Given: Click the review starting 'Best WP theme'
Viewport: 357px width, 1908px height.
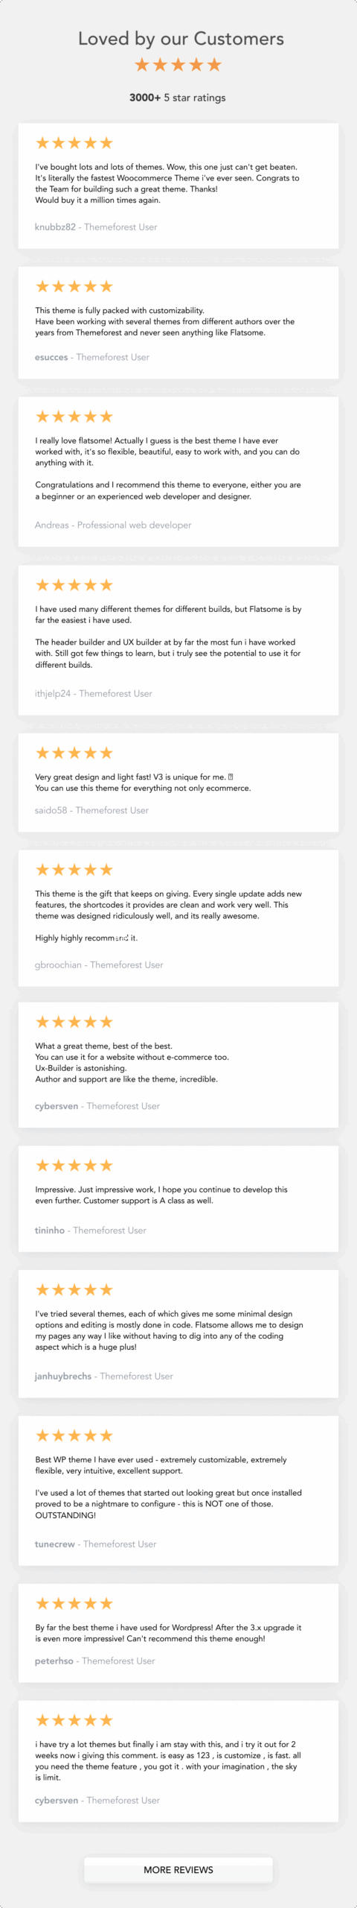Looking at the screenshot, I should (x=169, y=1488).
